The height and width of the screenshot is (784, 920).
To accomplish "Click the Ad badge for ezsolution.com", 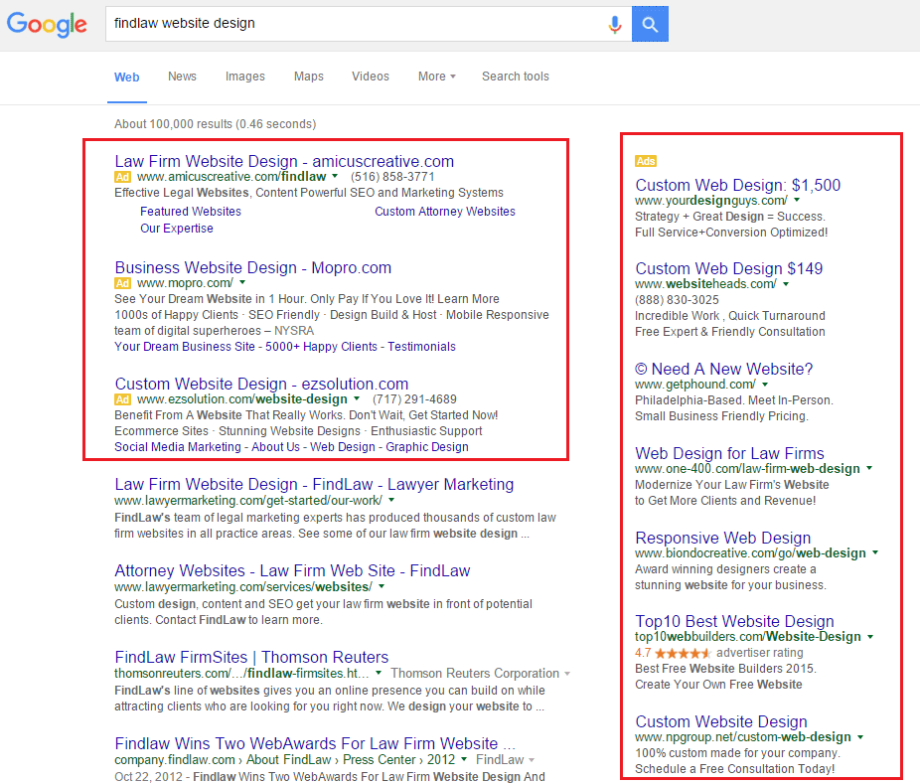I will (x=122, y=399).
